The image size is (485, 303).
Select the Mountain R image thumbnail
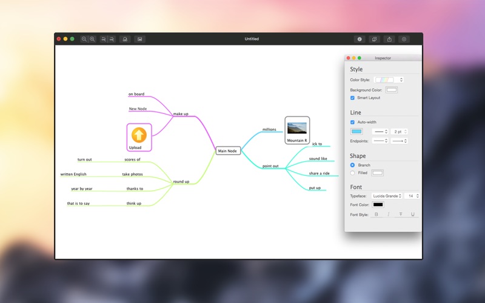tap(297, 128)
